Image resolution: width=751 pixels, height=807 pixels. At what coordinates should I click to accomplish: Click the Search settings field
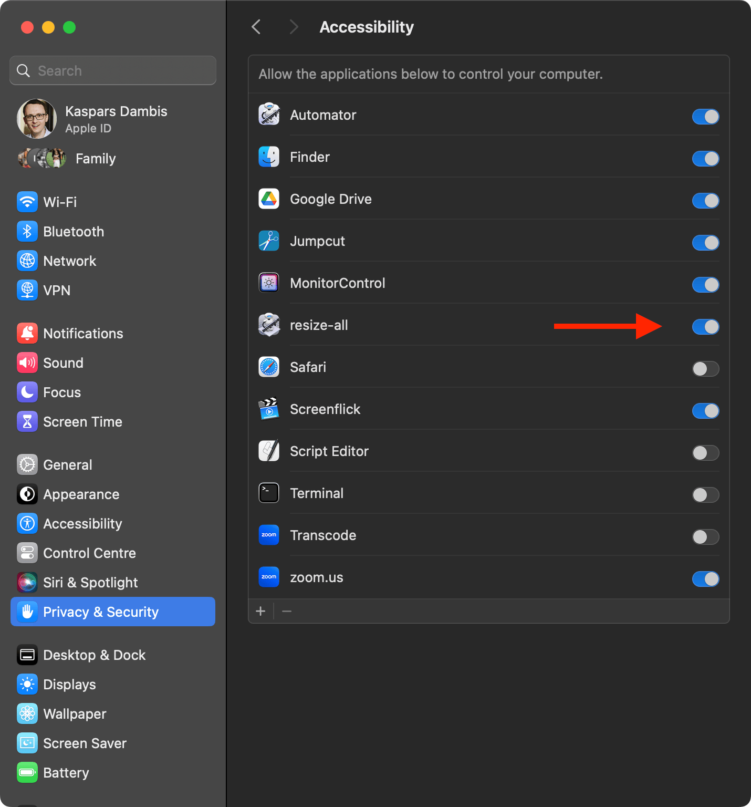click(x=113, y=70)
